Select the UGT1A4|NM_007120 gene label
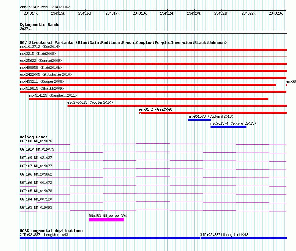 36,199
